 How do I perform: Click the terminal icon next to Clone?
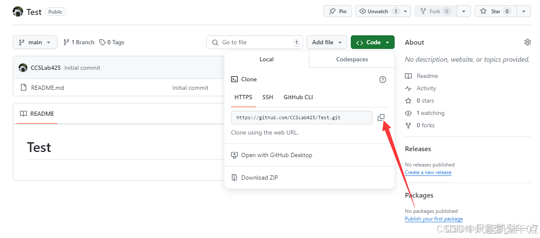[x=234, y=79]
